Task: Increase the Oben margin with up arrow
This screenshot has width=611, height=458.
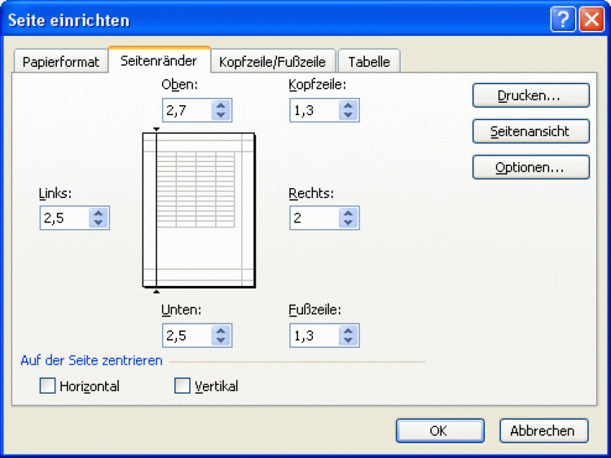Action: [x=221, y=106]
